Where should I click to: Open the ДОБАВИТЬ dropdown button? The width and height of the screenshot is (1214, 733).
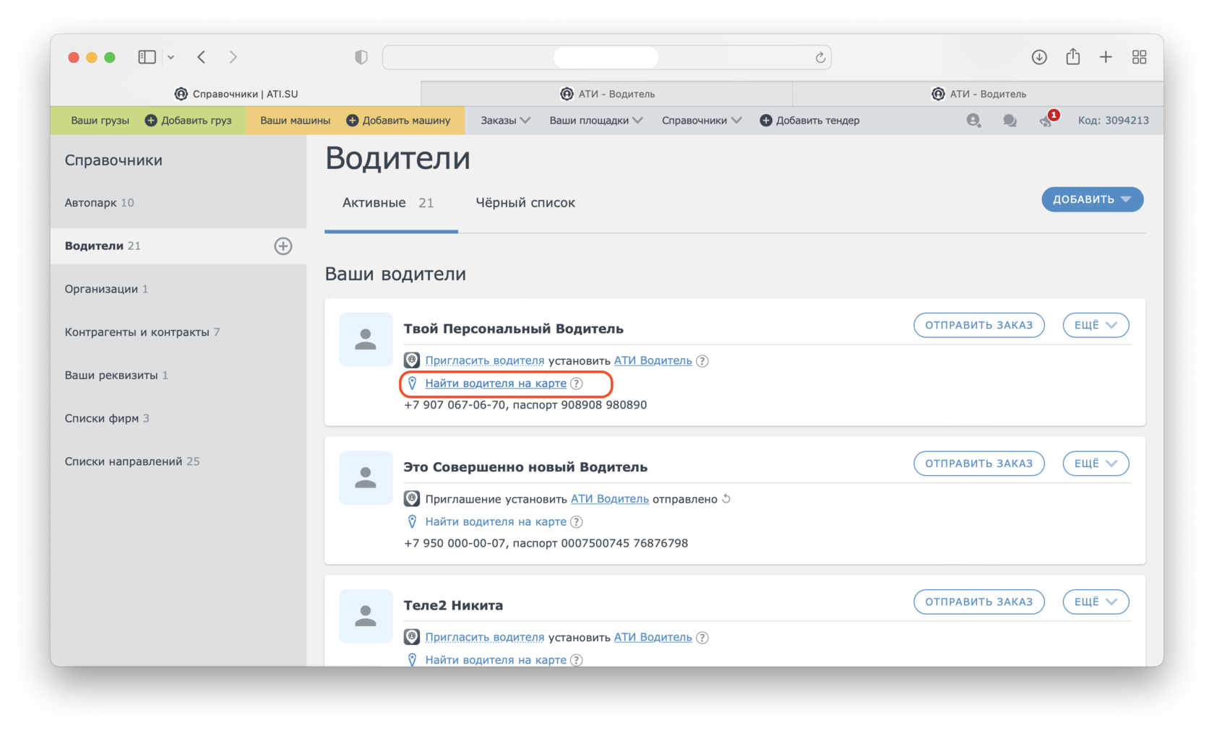click(x=1092, y=199)
